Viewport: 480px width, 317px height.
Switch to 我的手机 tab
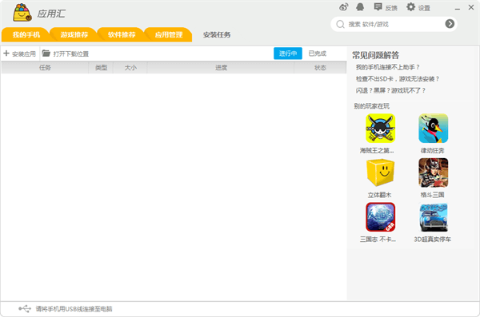tap(26, 34)
